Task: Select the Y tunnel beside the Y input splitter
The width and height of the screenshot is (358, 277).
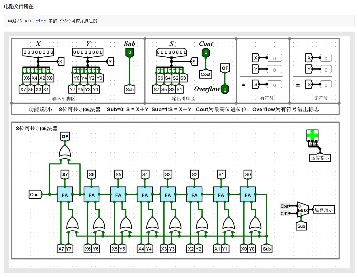Action: click(110, 62)
